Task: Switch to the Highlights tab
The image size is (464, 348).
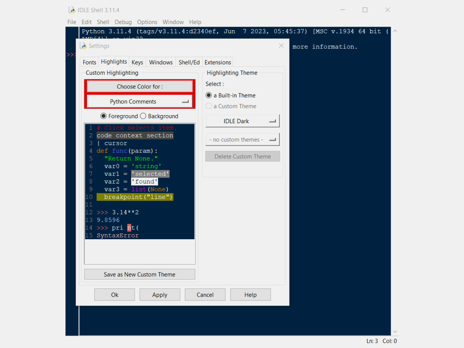Action: 114,62
